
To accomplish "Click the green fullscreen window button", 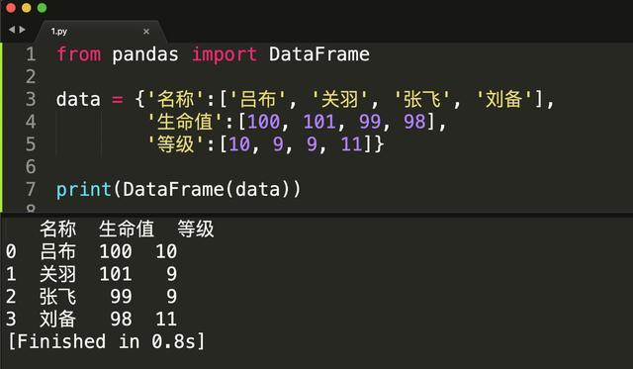I will [42, 8].
